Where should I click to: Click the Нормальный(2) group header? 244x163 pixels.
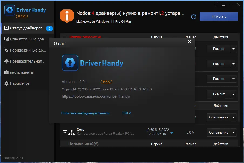point(83,144)
